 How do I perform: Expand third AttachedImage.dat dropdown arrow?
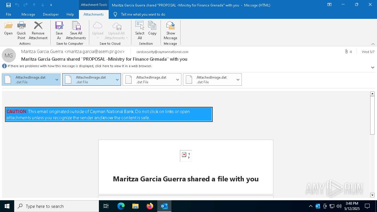[x=178, y=79]
